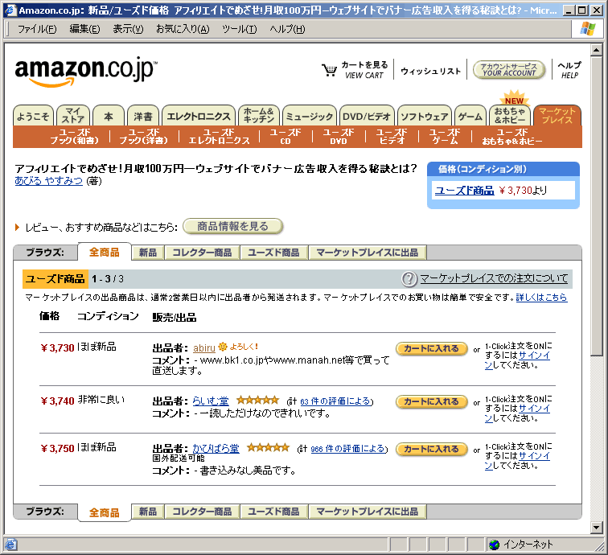Image resolution: width=608 pixels, height=555 pixels.
Task: Click the orange arrow beside レビュー text
Action: pyautogui.click(x=18, y=228)
